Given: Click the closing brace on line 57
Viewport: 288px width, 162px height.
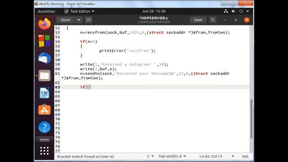Looking at the screenshot, I should (x=81, y=55).
